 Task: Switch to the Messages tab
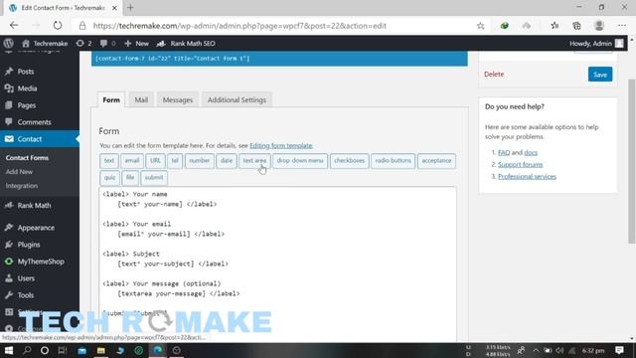(178, 99)
